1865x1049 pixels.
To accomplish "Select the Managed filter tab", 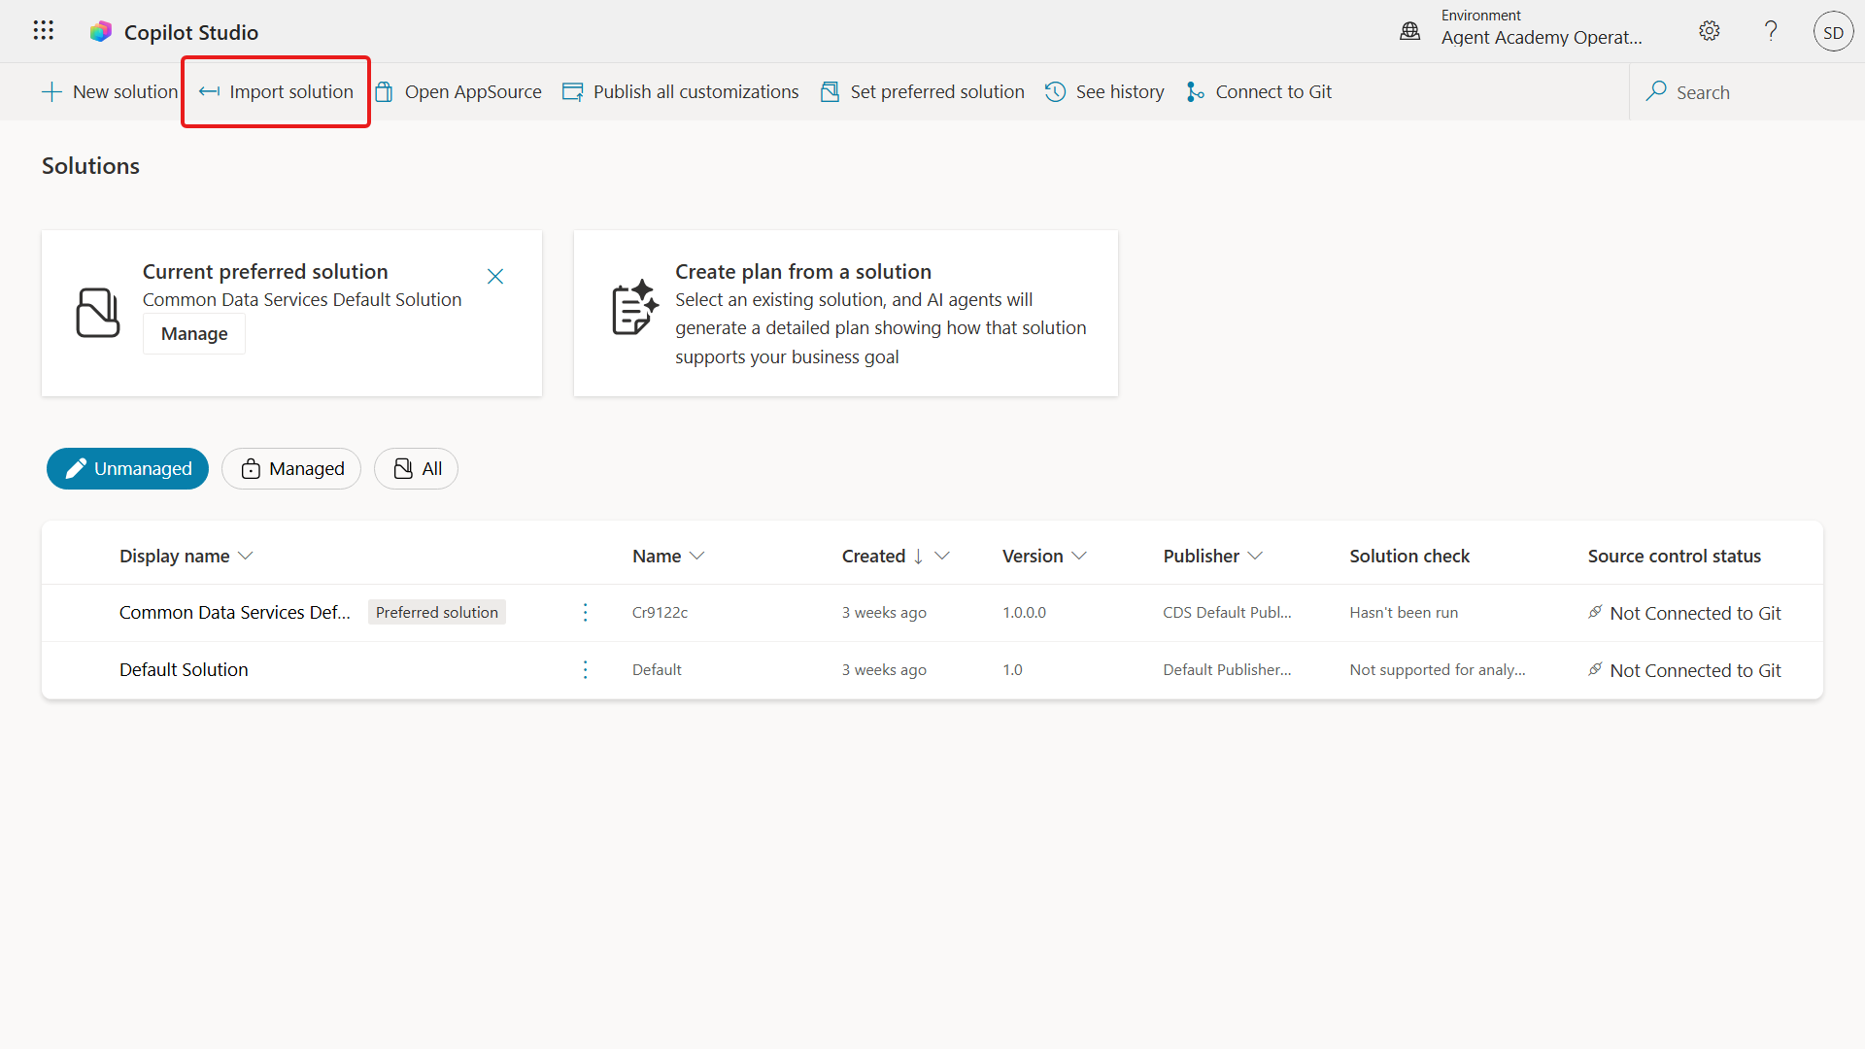I will (291, 468).
